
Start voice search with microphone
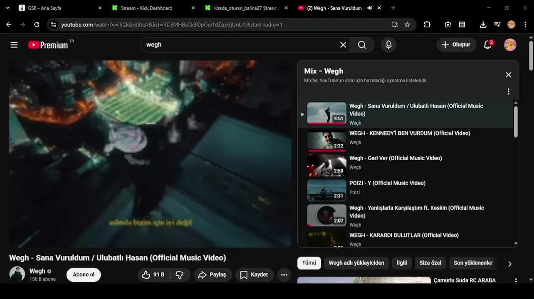(x=388, y=45)
